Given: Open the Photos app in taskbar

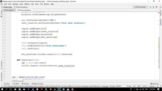Looking at the screenshot, I should 68,89.
